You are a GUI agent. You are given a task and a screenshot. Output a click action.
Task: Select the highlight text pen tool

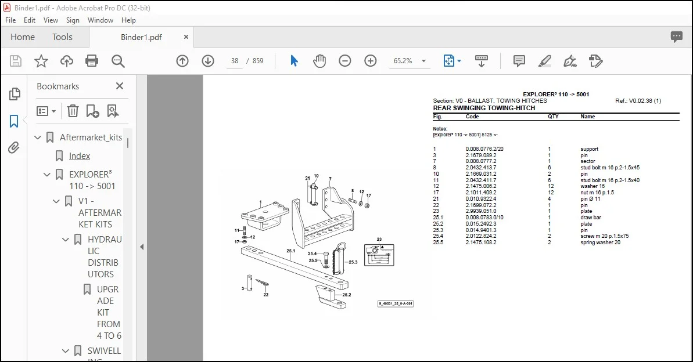[544, 61]
